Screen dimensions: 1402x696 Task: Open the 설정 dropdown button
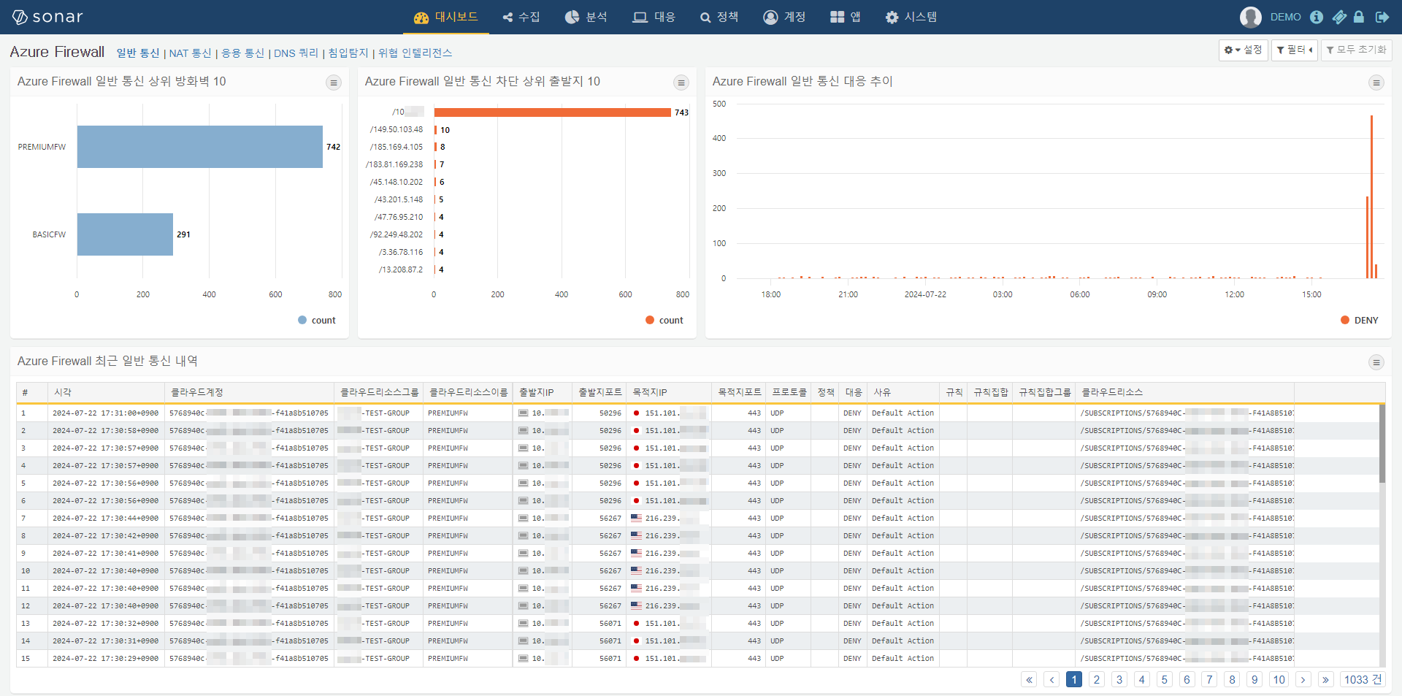pos(1243,50)
